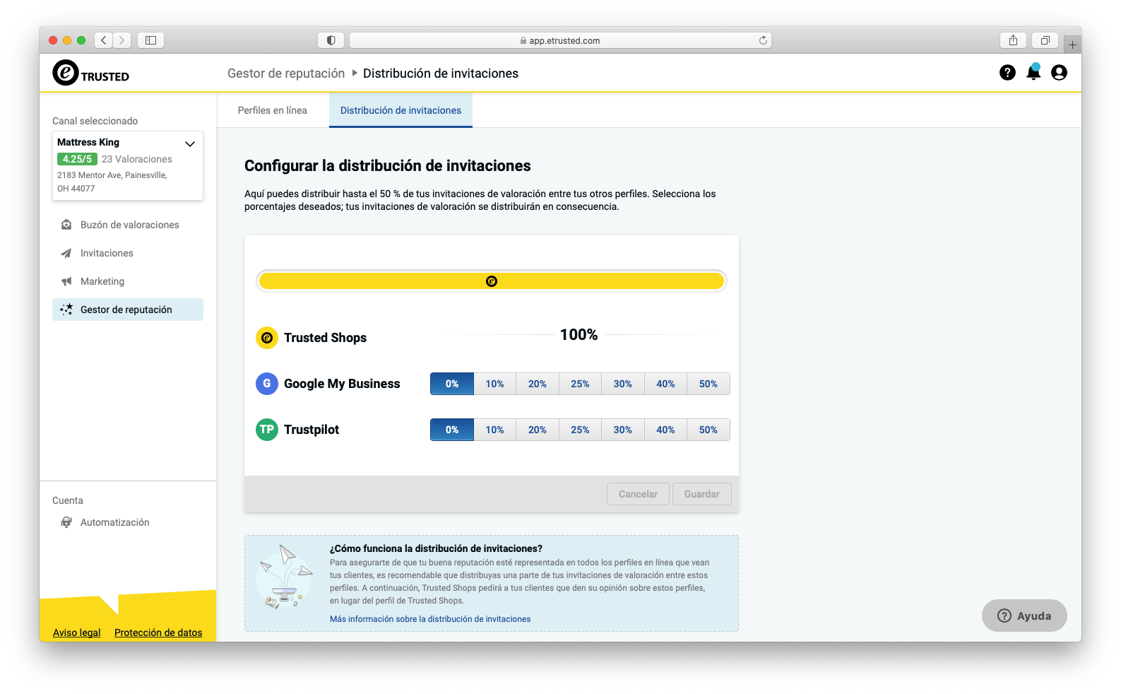1121x694 pixels.
Task: Click the yellow distribution bar marker
Action: (492, 281)
